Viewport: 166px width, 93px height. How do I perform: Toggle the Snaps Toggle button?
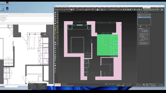100,10
